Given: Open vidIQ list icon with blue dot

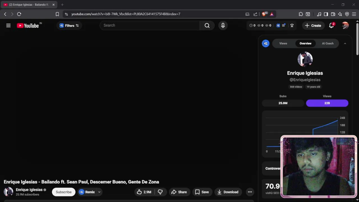Looking at the screenshot, I should coord(284,26).
